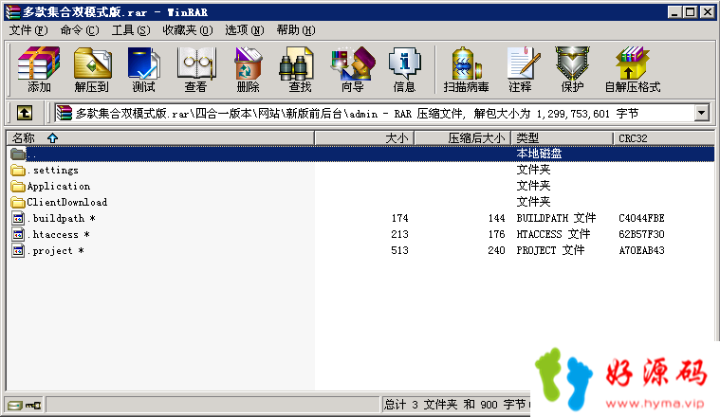The width and height of the screenshot is (720, 417).
Task: Click the parent folder '..' icon
Action: click(x=18, y=154)
